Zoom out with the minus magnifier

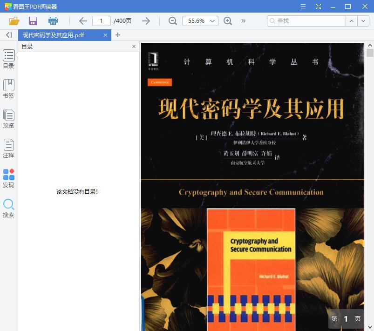pyautogui.click(x=172, y=21)
